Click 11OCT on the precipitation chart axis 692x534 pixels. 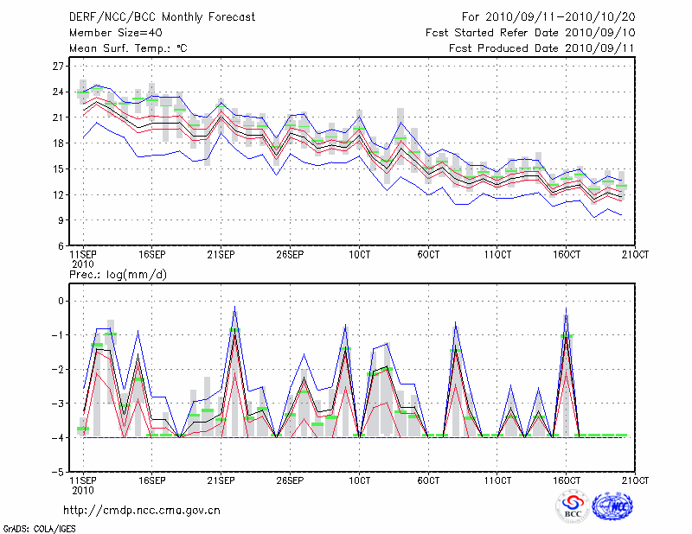pos(497,480)
